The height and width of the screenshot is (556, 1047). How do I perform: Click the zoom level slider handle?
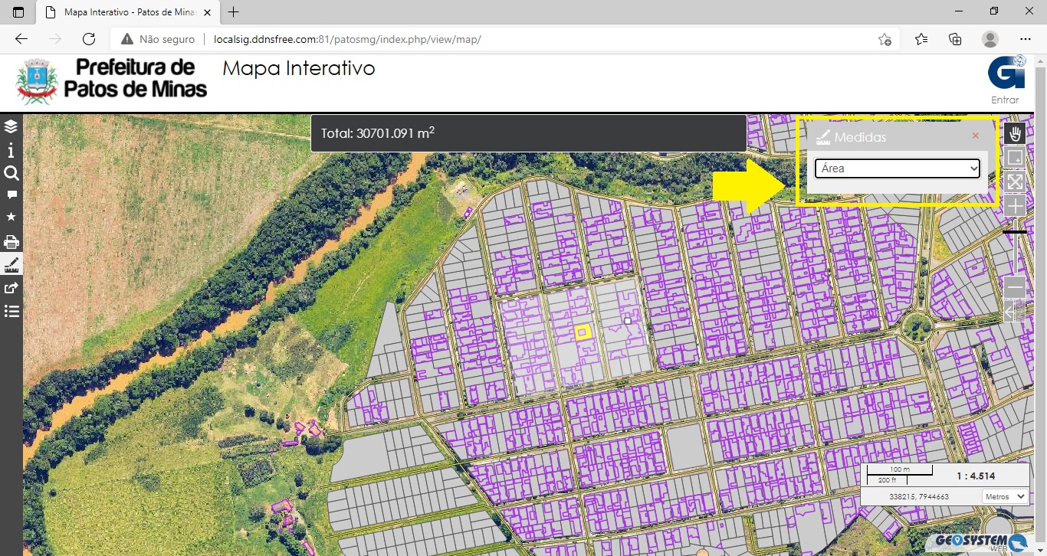[x=1015, y=231]
